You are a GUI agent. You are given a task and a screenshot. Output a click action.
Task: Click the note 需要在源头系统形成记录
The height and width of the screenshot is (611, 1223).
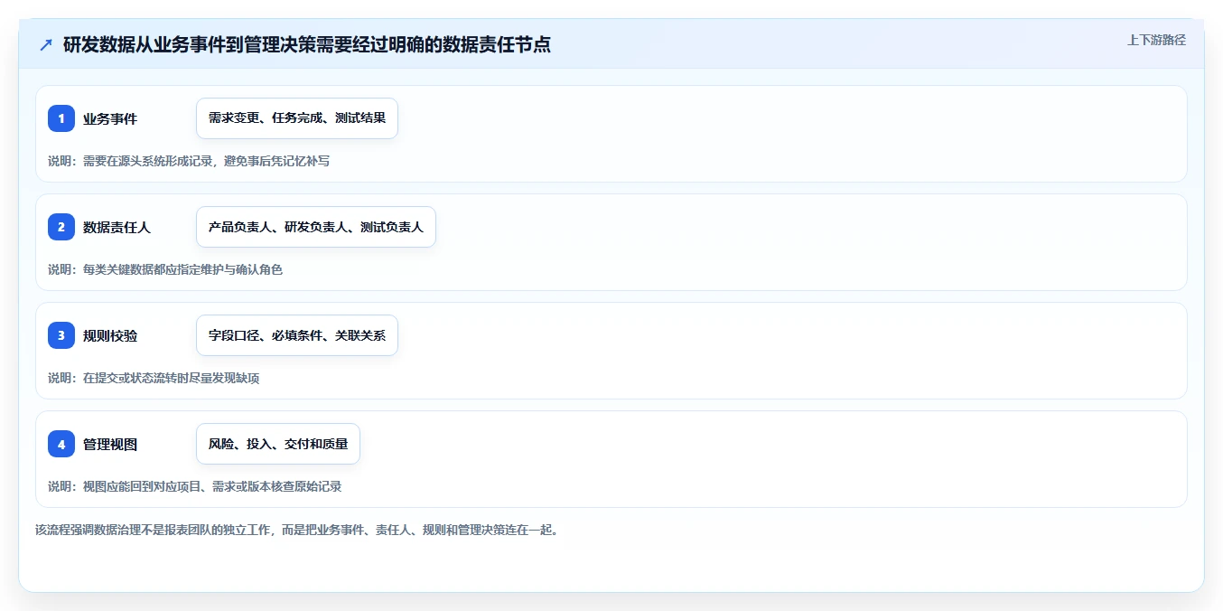click(x=189, y=161)
